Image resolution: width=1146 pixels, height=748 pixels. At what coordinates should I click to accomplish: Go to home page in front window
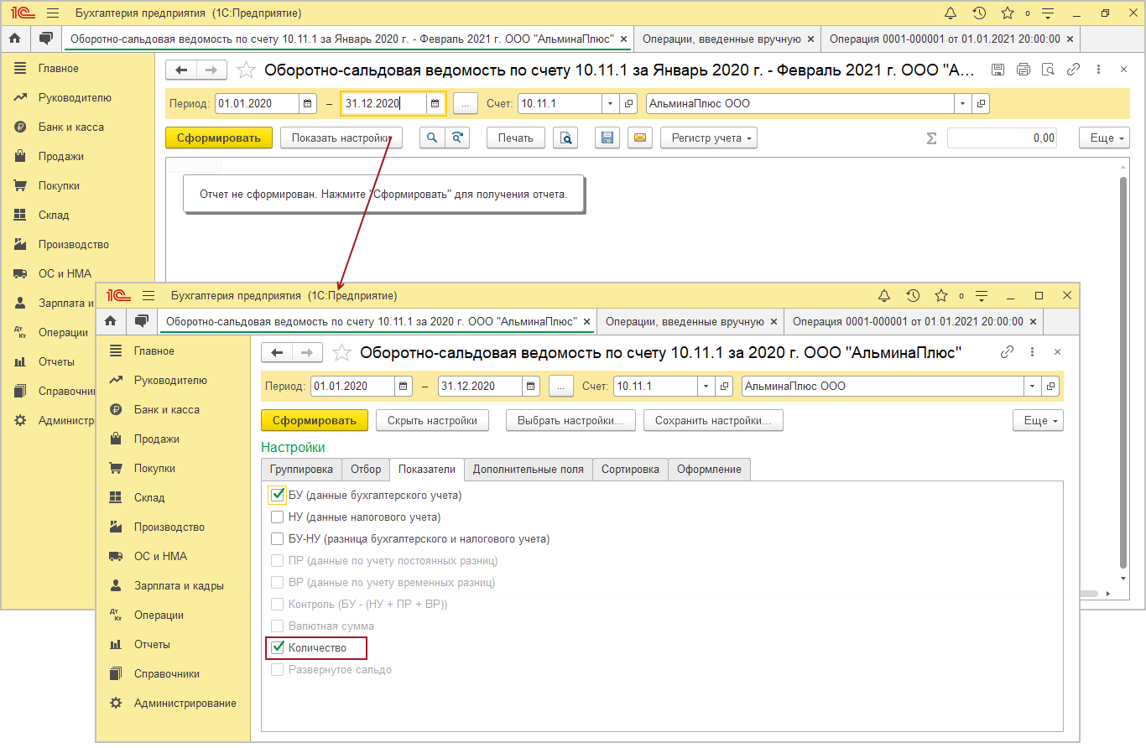110,321
